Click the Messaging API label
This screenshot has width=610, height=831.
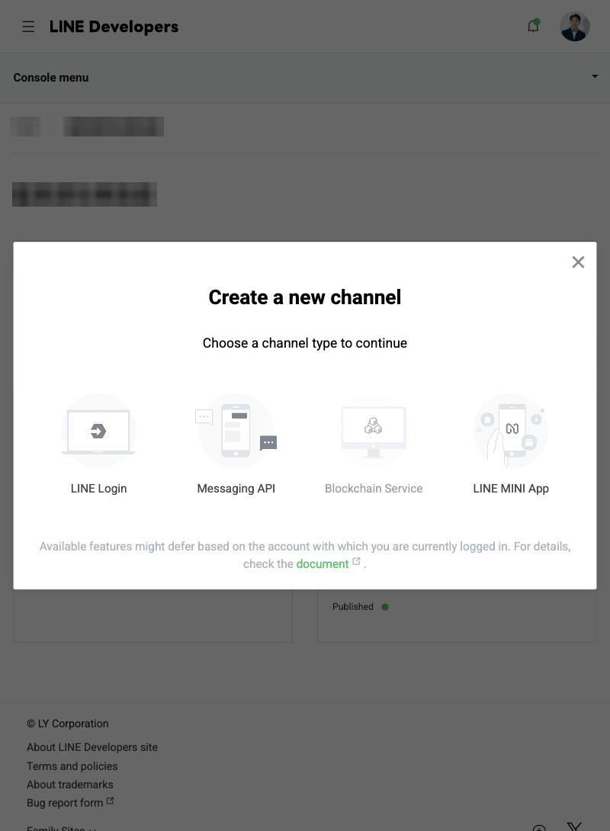(236, 489)
